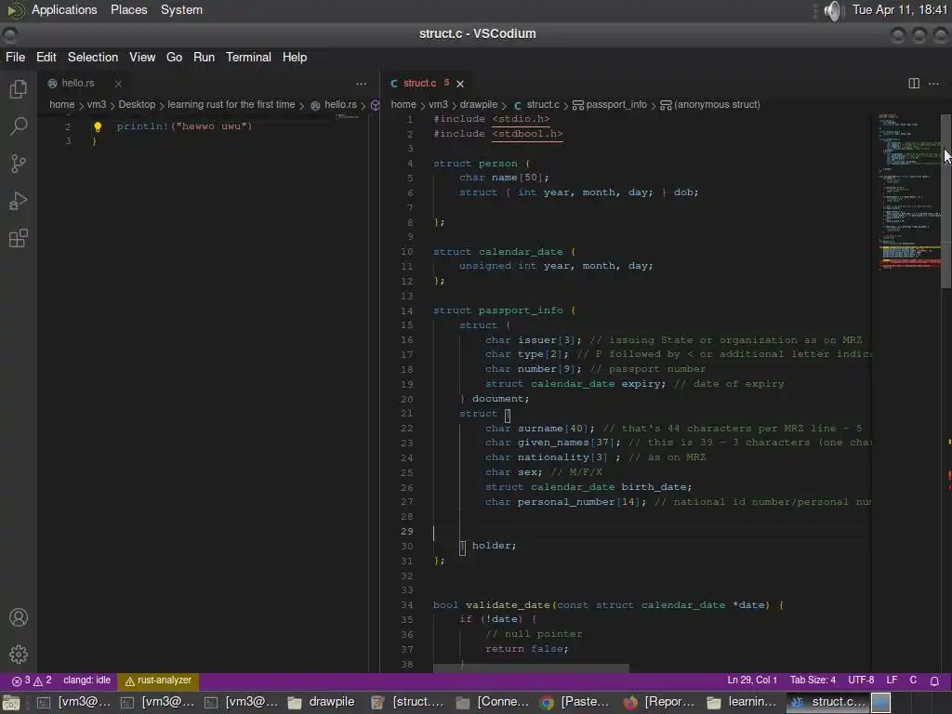Click the lightbulb code action in hello.rs
This screenshot has height=714, width=952.
click(x=97, y=126)
